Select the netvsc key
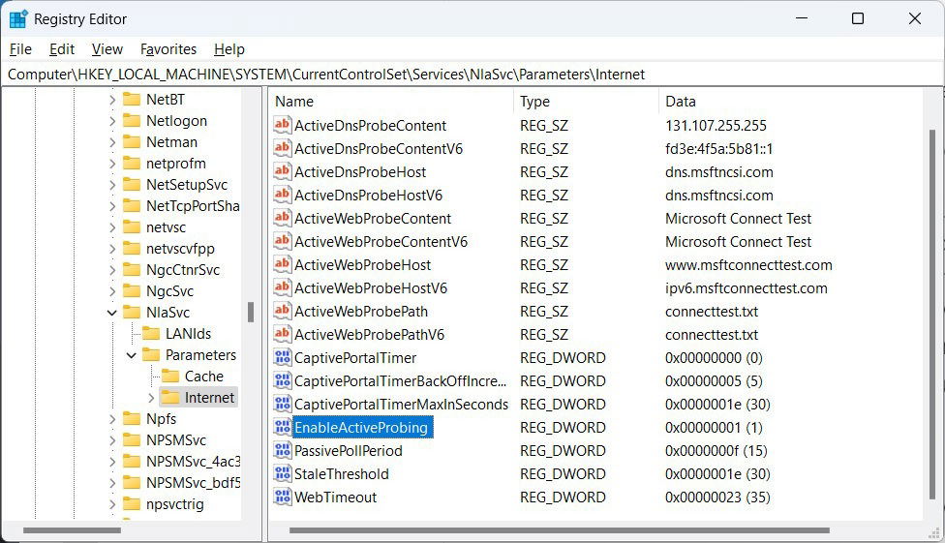The width and height of the screenshot is (945, 543). 166,227
